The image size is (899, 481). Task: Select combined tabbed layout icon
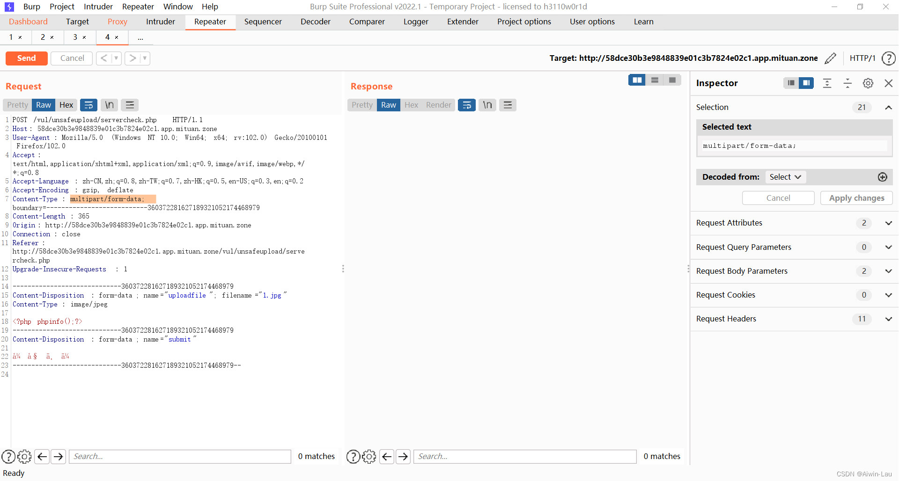672,80
